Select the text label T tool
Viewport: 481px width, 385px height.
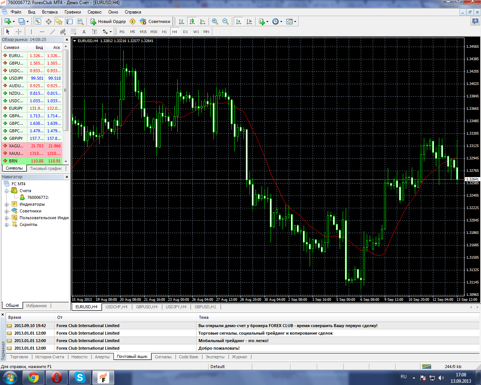94,32
